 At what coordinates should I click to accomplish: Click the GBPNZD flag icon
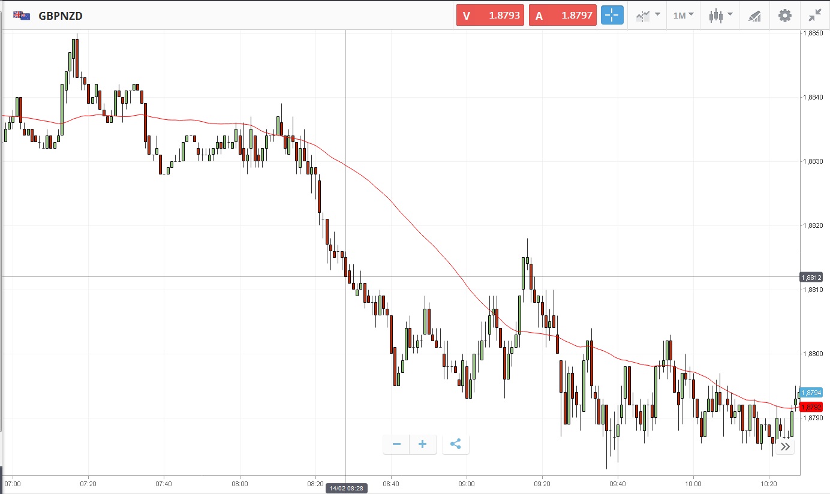[x=22, y=16]
